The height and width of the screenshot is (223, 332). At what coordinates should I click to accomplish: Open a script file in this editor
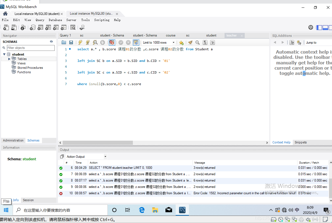click(64, 43)
